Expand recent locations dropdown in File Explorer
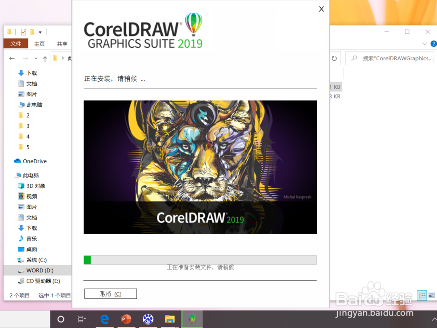This screenshot has width=437, height=328. coord(36,59)
